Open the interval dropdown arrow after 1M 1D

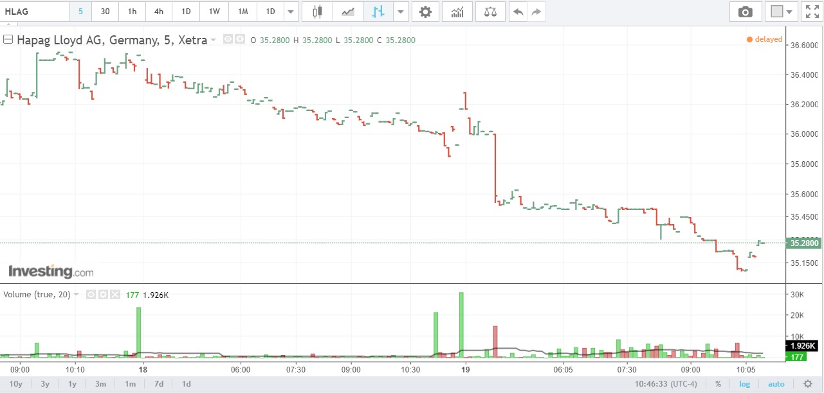tap(291, 12)
